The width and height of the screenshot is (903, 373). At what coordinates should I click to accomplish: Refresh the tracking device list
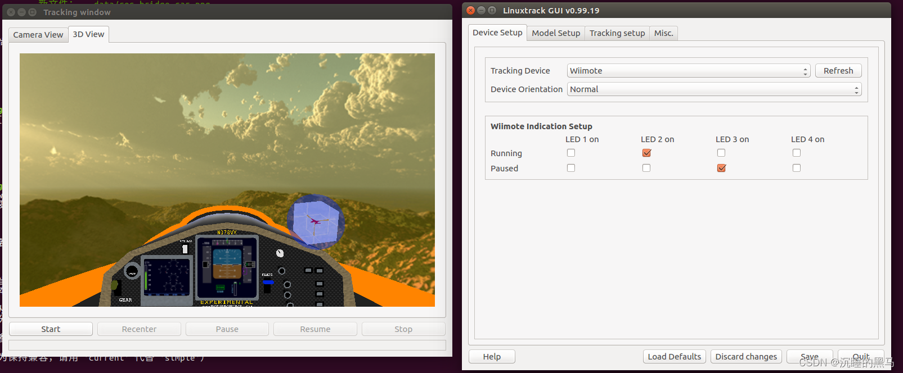(x=838, y=71)
